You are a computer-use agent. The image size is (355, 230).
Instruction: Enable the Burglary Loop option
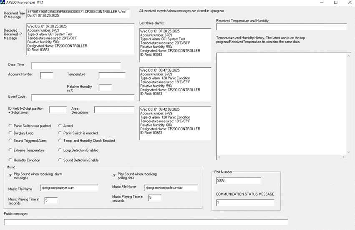(10, 133)
